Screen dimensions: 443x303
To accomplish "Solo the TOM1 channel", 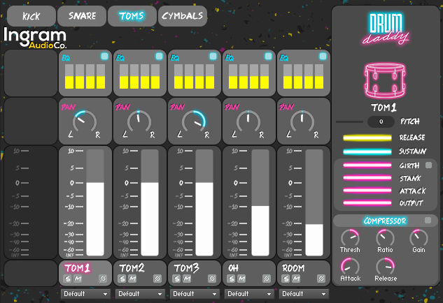I will click(69, 279).
